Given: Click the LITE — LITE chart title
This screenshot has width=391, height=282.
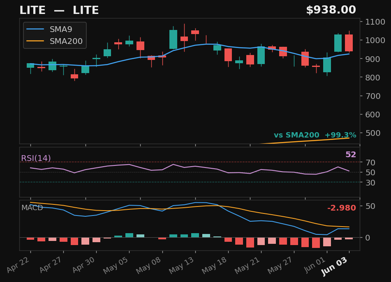Looking at the screenshot, I should [59, 10].
